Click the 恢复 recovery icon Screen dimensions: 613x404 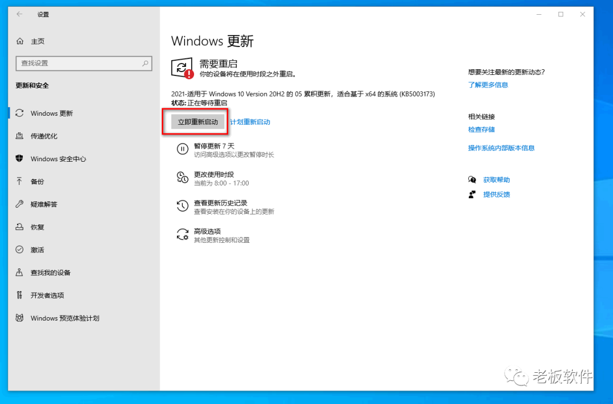coord(19,226)
